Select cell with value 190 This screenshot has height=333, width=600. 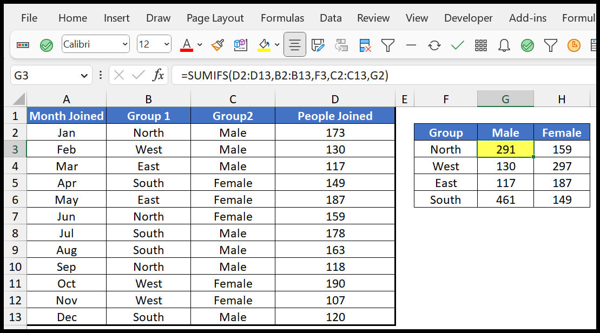(335, 283)
